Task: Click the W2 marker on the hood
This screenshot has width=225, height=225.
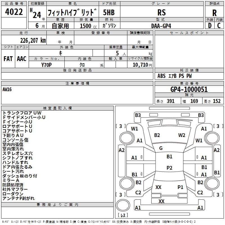Action: 182,135
